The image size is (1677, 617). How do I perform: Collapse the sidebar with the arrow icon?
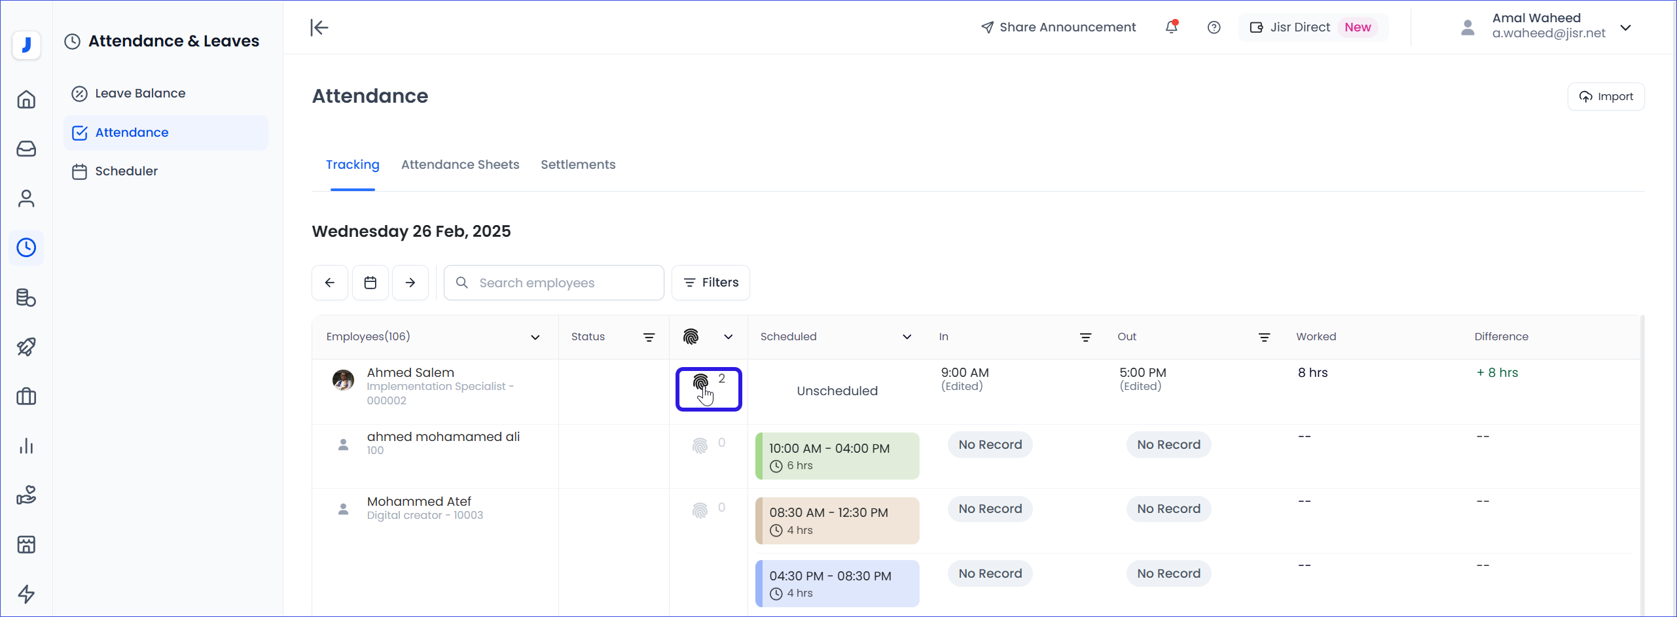click(x=319, y=27)
